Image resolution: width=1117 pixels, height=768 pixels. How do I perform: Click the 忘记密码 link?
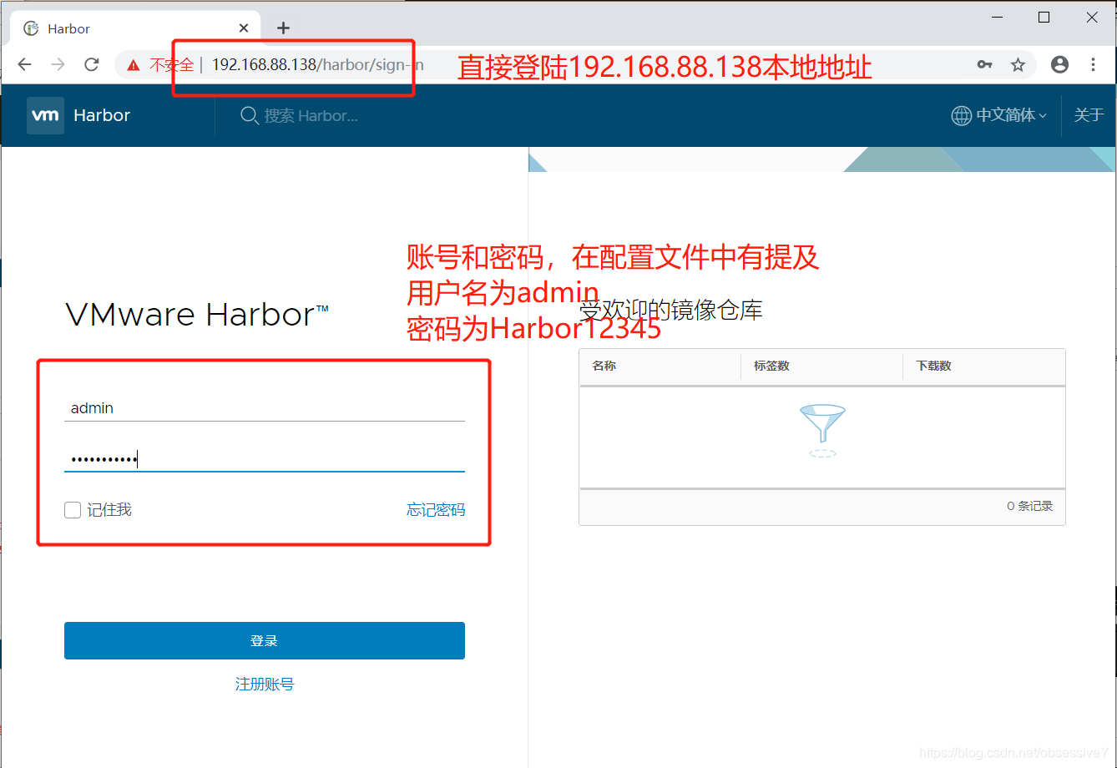point(436,509)
